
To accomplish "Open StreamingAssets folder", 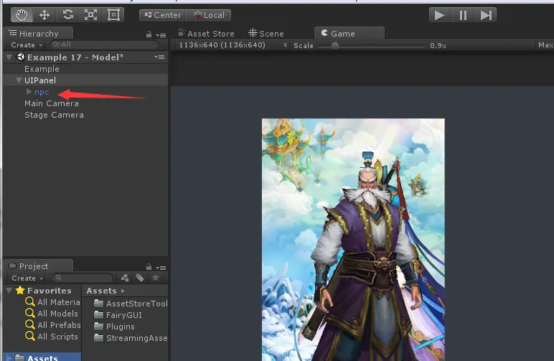I will coord(131,338).
